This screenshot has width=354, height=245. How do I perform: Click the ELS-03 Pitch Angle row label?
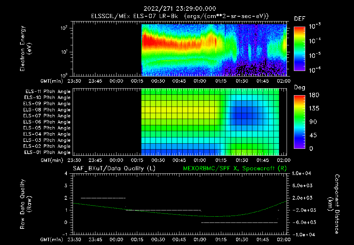47,140
